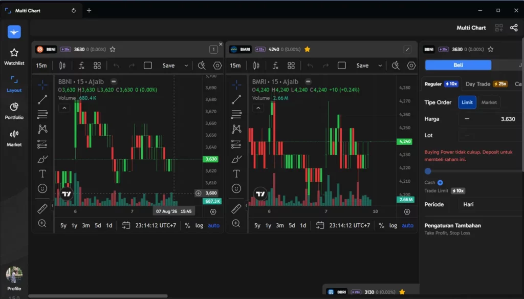Open candlestick chart type in BMRI chart
Image resolution: width=524 pixels, height=299 pixels.
pos(256,66)
